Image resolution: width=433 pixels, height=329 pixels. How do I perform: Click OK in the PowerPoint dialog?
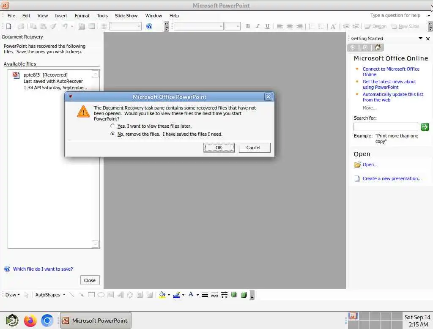click(219, 148)
